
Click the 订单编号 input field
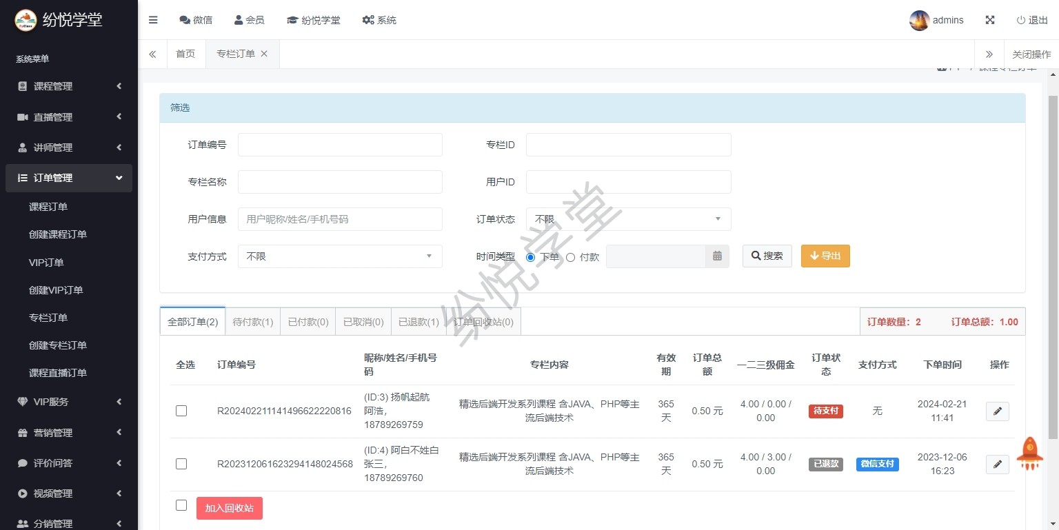coord(340,145)
